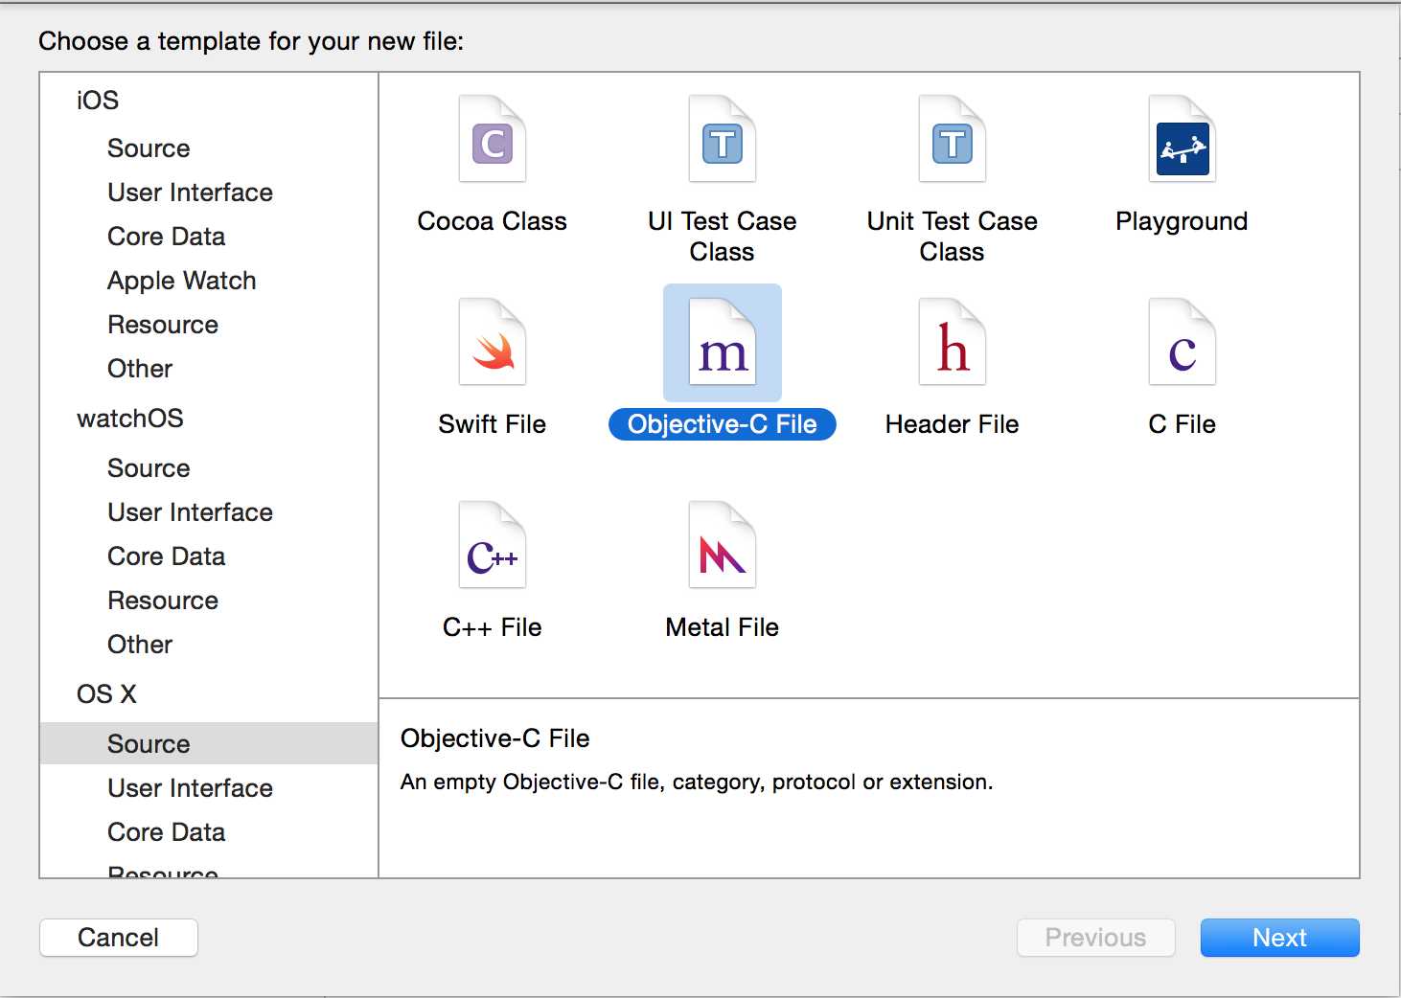Click the 'Objective-C File' description heading
Viewport: 1401px width, 998px height.
click(x=494, y=738)
